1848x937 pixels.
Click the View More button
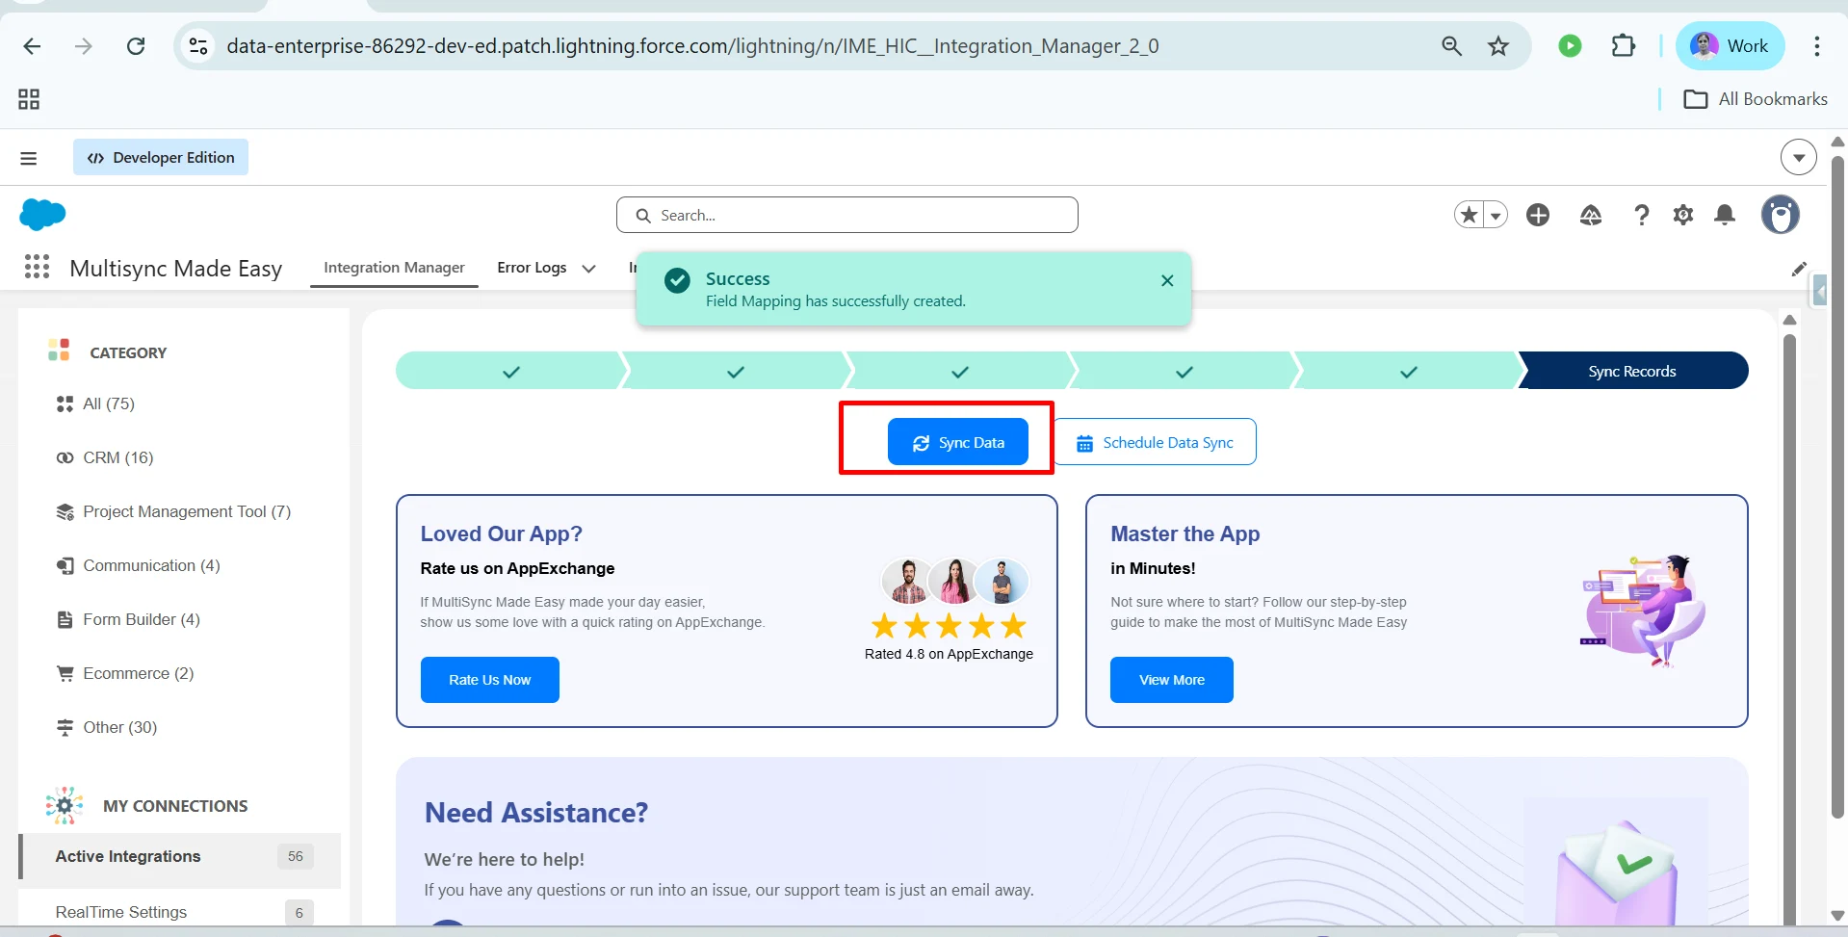1172,680
